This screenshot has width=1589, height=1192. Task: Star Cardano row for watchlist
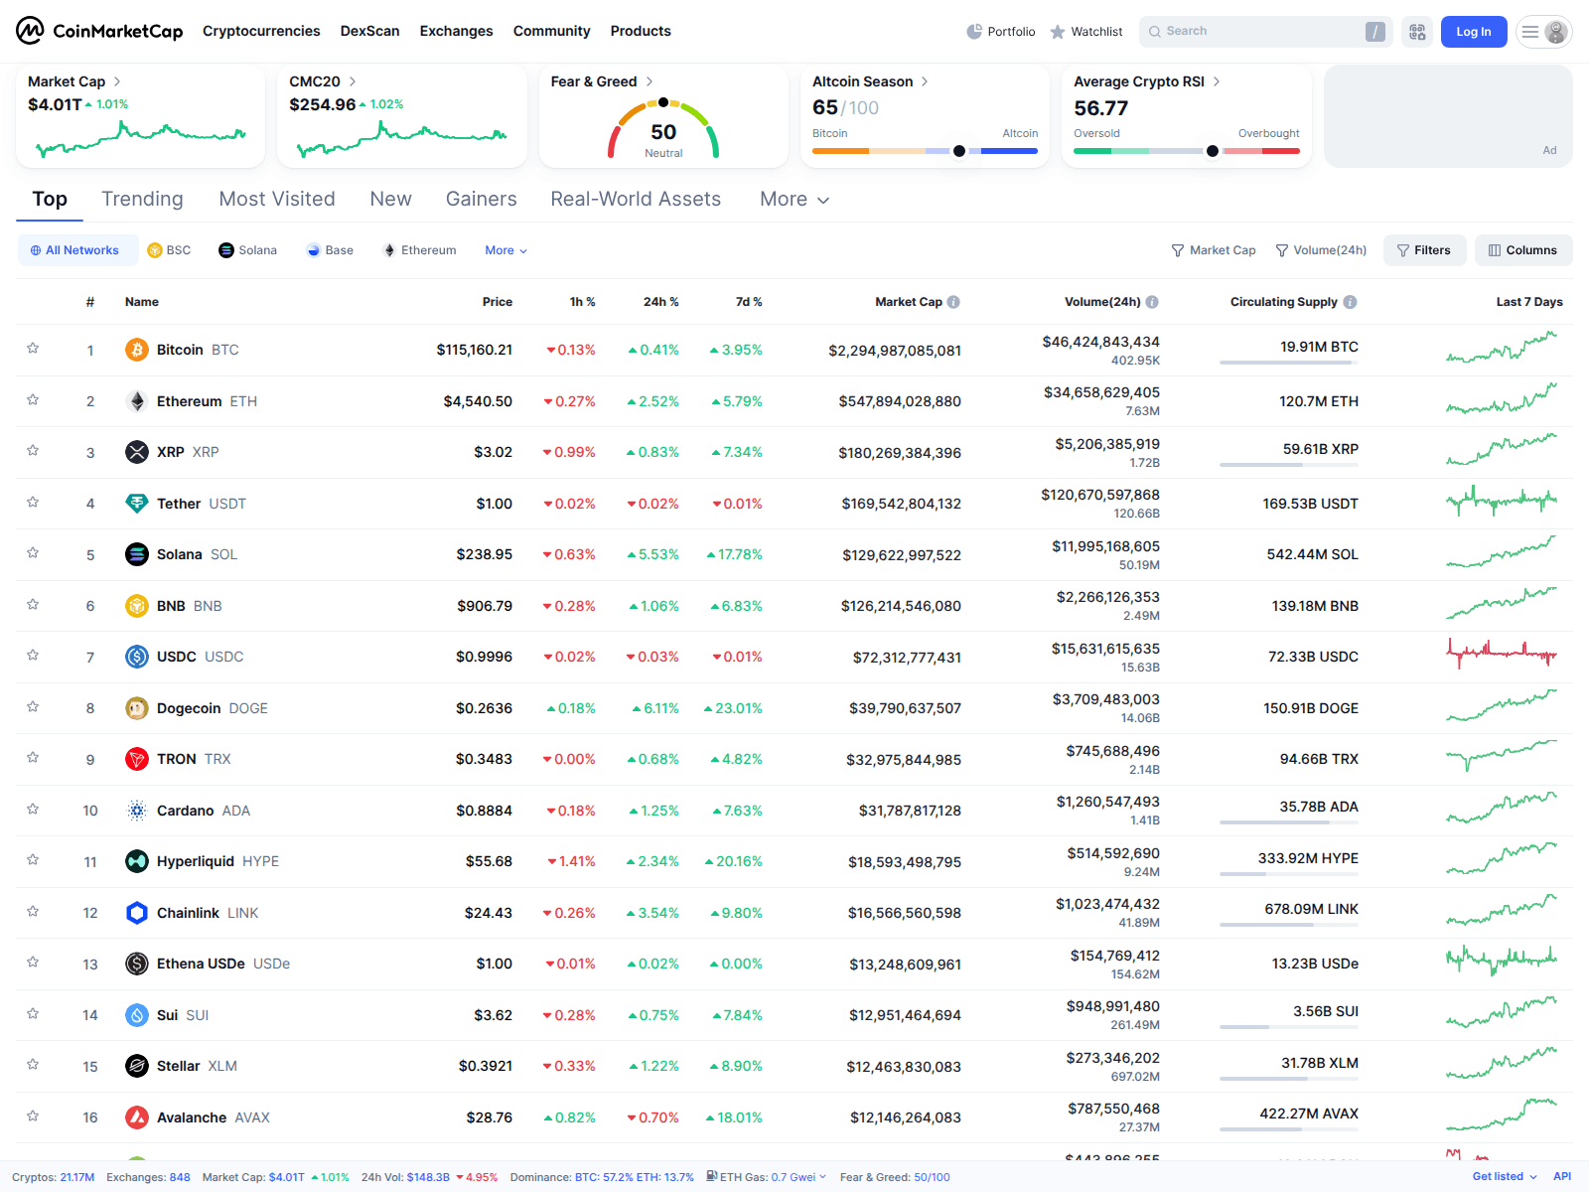pyautogui.click(x=33, y=809)
